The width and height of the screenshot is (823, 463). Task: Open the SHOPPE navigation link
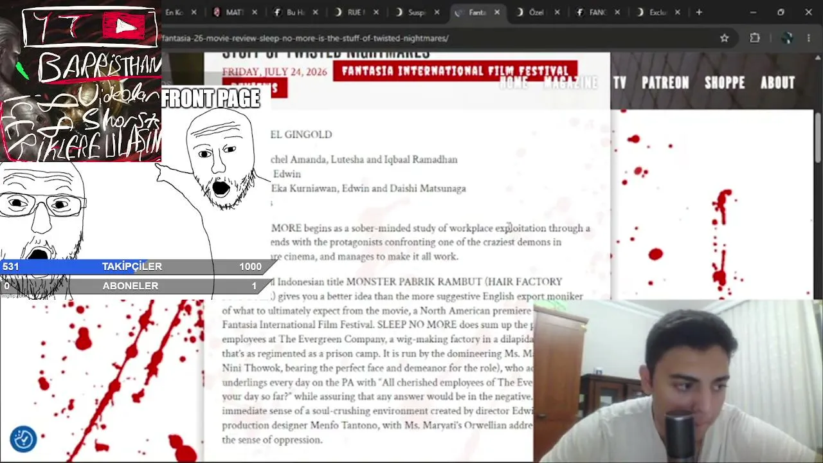click(x=725, y=83)
